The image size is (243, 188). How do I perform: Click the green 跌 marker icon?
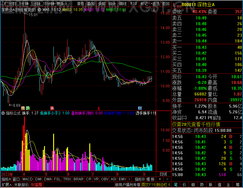[x=28, y=108]
